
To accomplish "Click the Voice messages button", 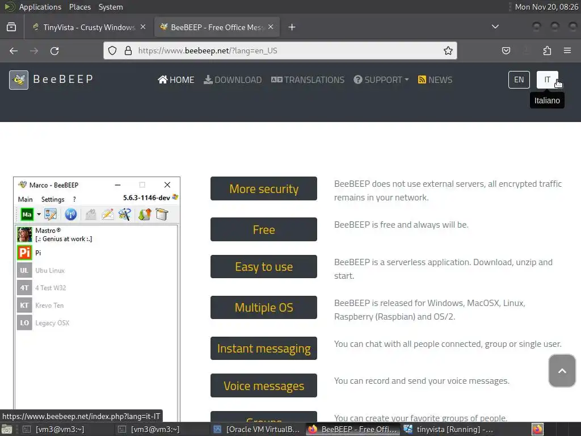I will pos(264,385).
